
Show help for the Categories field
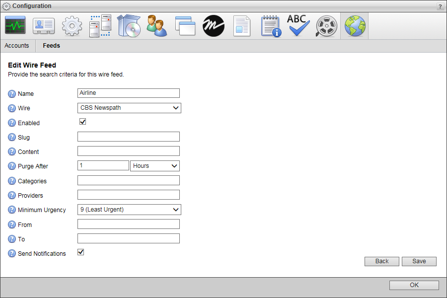tap(12, 181)
